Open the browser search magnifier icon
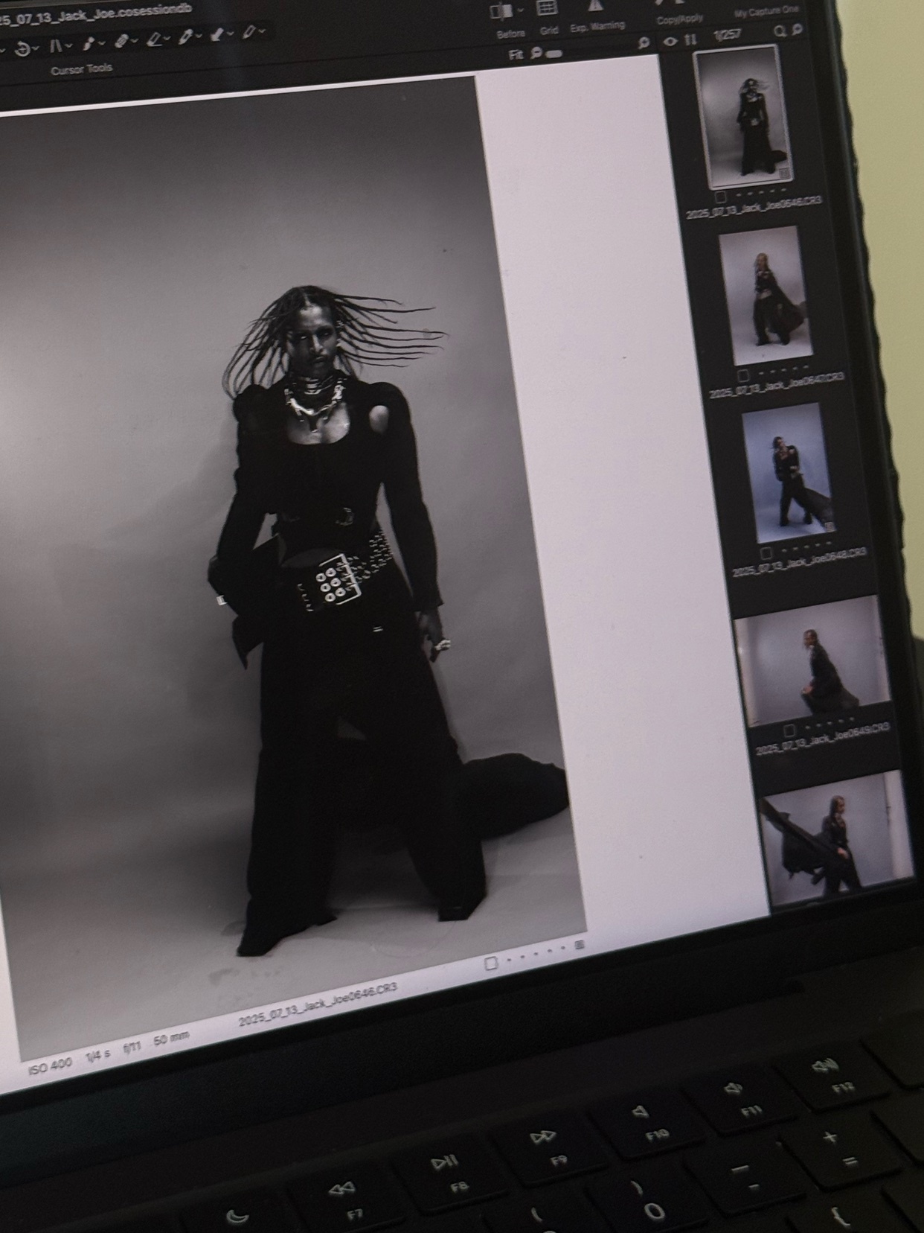This screenshot has width=924, height=1233. pos(779,31)
